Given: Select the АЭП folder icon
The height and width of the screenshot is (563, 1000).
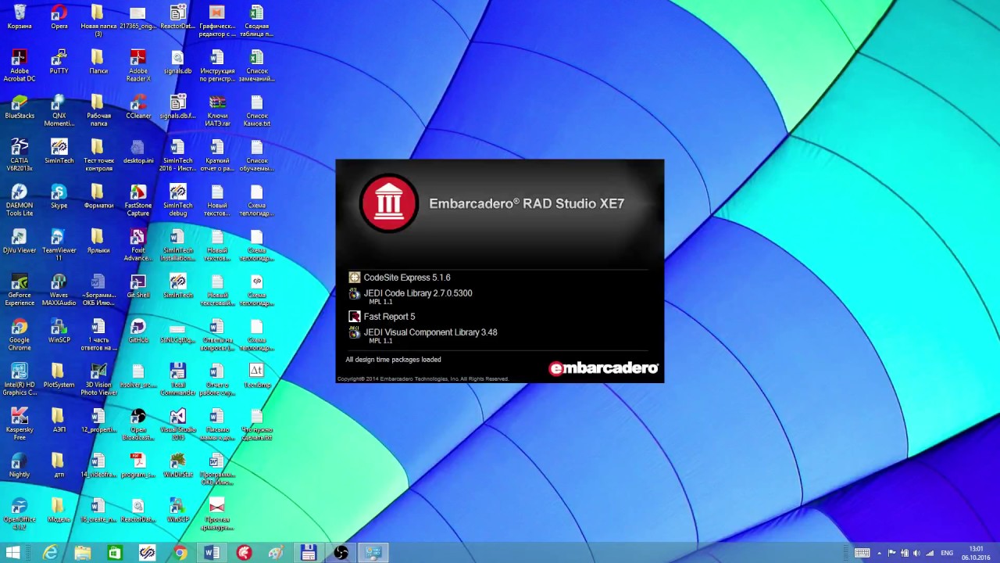Looking at the screenshot, I should (59, 421).
